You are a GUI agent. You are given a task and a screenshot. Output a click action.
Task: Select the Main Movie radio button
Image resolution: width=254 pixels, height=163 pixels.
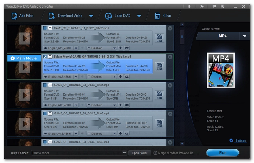click(12, 58)
